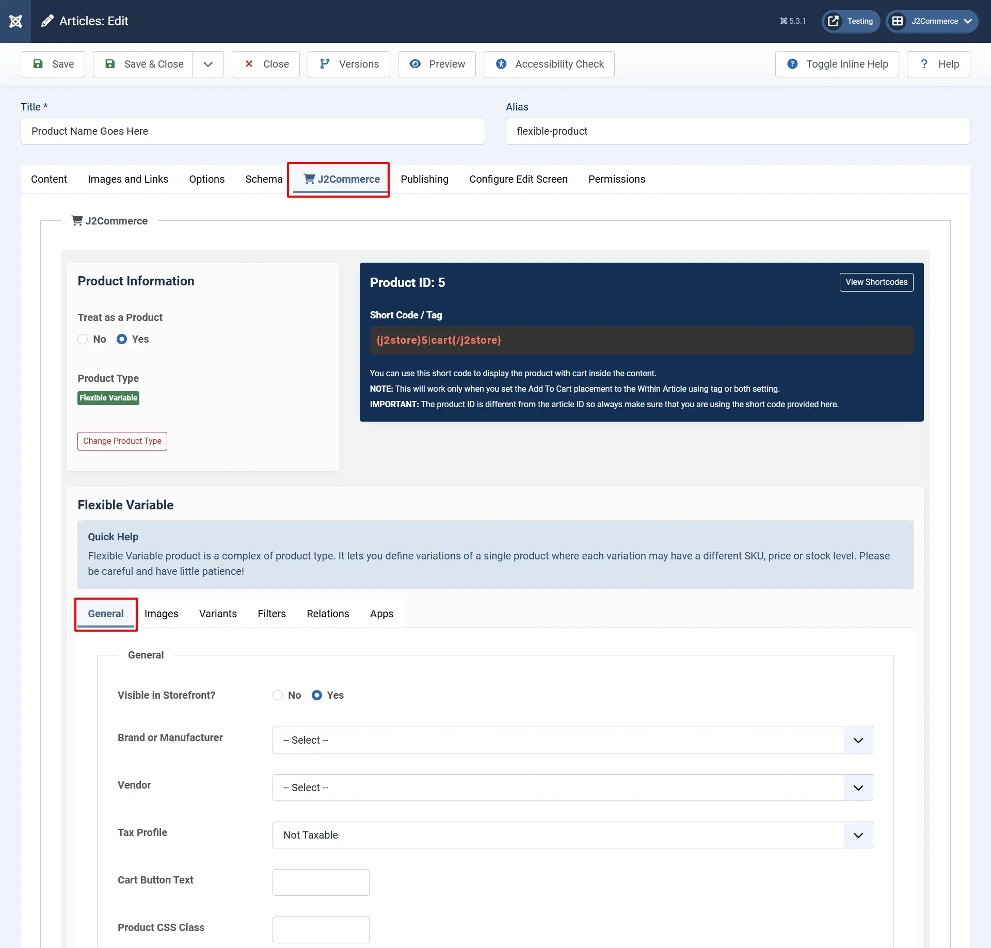The image size is (991, 948).
Task: Click the cart icon in J2Commerce tab
Action: point(309,179)
